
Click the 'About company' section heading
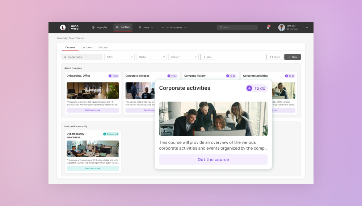[x=73, y=68]
